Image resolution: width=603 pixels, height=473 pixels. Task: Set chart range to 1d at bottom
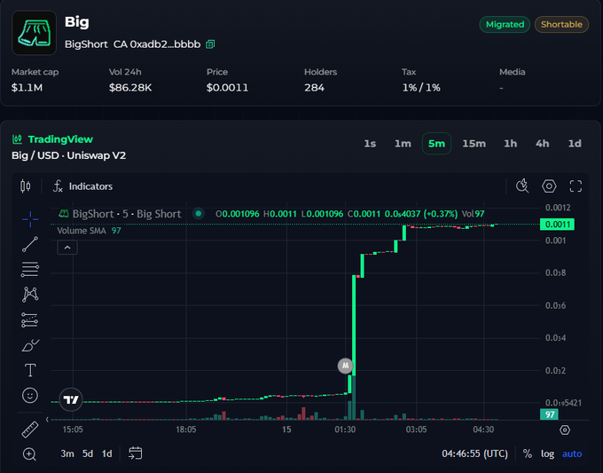[107, 453]
